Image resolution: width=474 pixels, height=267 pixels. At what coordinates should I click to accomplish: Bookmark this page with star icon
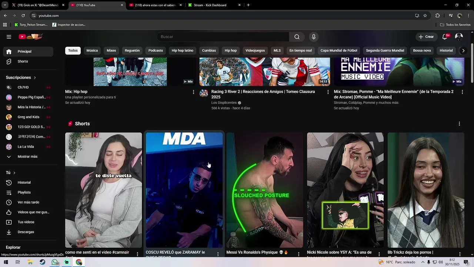(425, 16)
